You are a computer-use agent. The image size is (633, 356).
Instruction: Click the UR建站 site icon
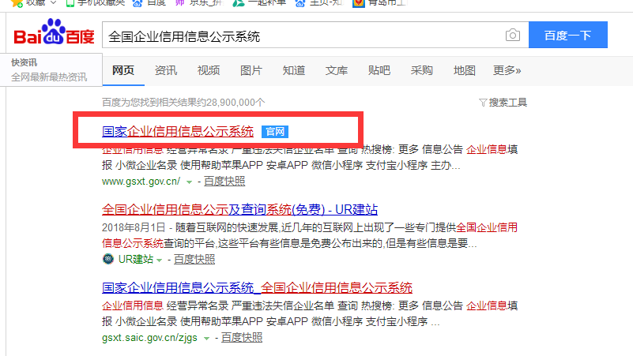coord(108,259)
